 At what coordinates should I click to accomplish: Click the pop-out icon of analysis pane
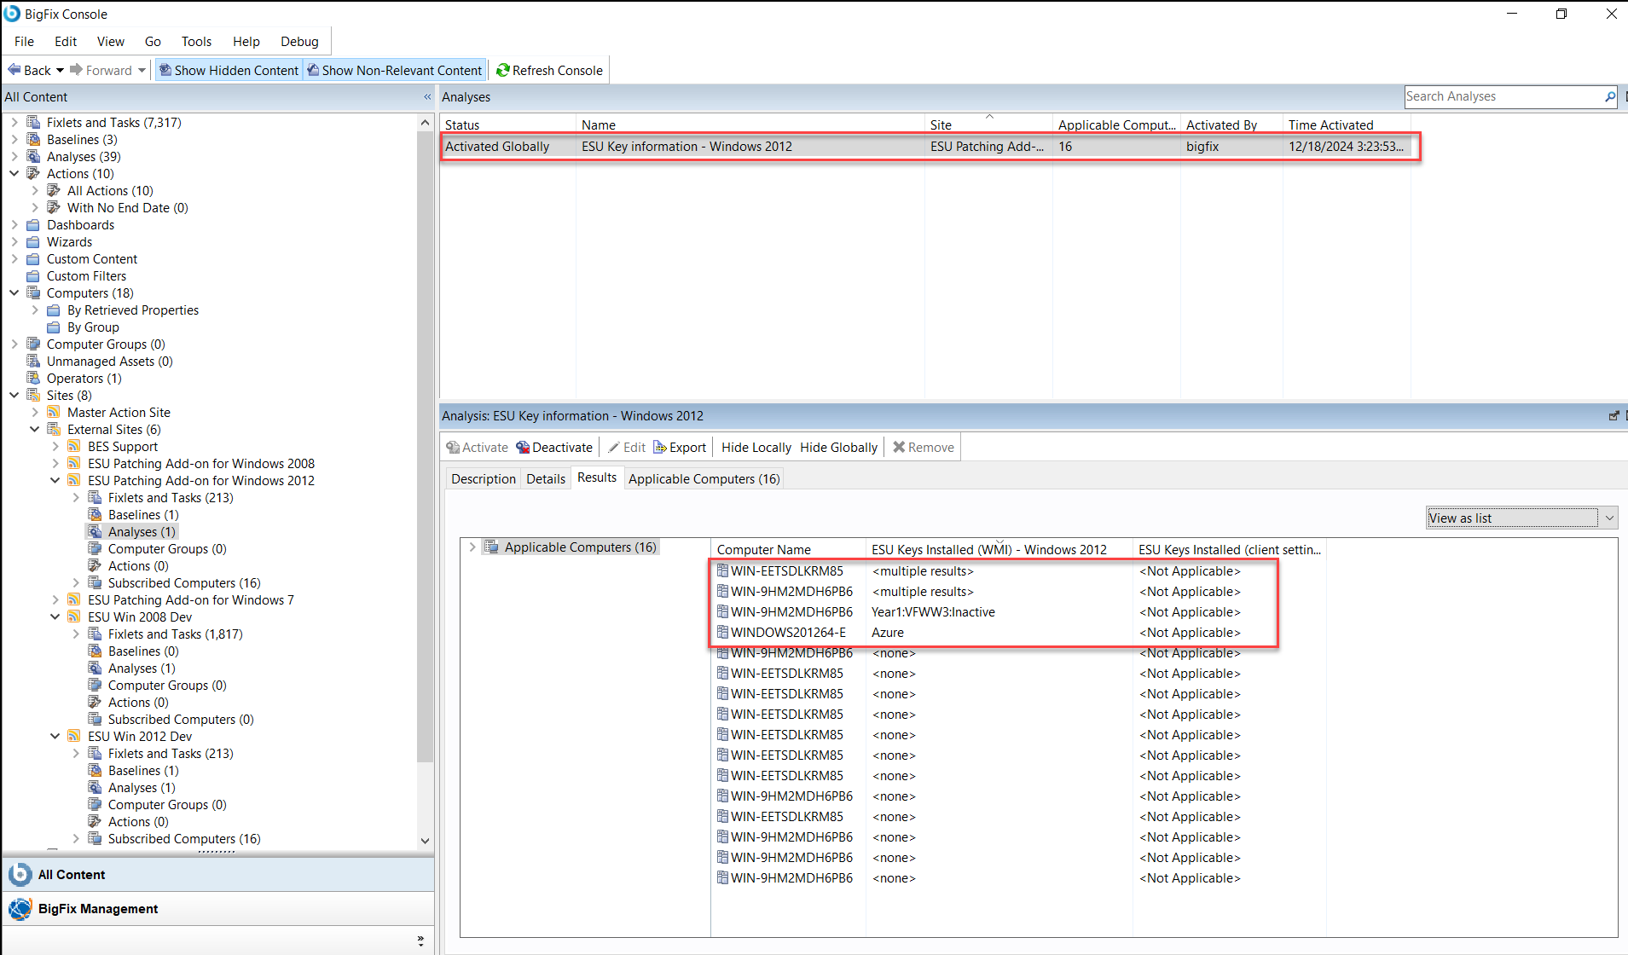click(x=1614, y=416)
